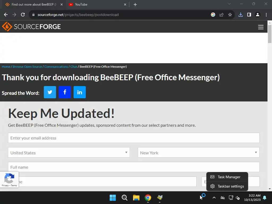The width and height of the screenshot is (272, 204).
Task: Open taskbar Search
Action: tap(125, 198)
